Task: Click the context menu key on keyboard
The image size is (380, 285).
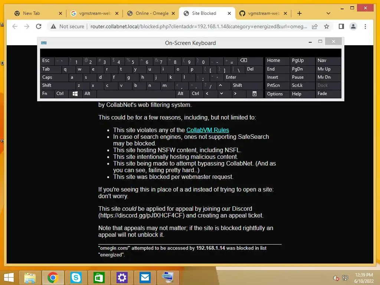Action: click(255, 94)
